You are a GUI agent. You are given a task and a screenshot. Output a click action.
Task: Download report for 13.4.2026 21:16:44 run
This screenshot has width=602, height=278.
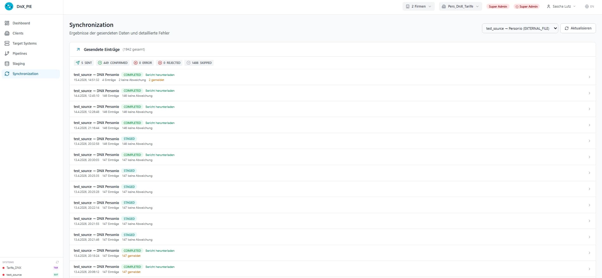(x=160, y=123)
